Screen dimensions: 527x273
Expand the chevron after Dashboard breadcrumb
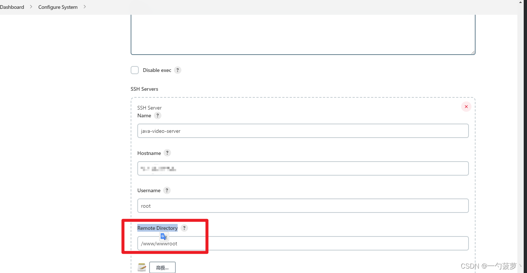(31, 7)
